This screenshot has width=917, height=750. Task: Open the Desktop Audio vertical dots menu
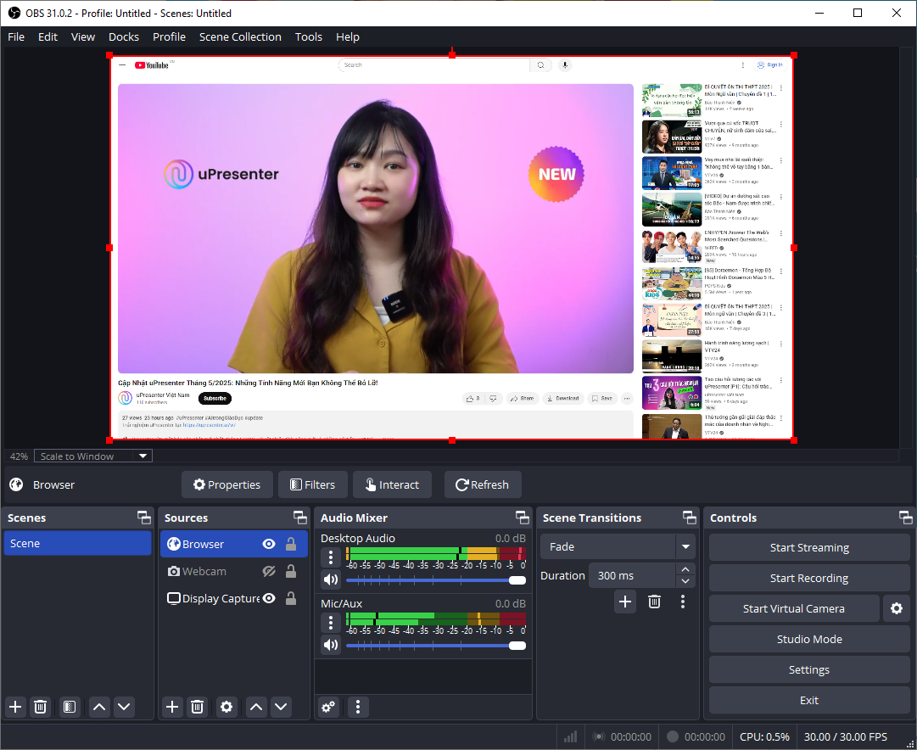coord(330,557)
